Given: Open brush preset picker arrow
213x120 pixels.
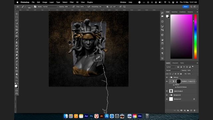Looking at the screenshot, I should pyautogui.click(x=32, y=7).
